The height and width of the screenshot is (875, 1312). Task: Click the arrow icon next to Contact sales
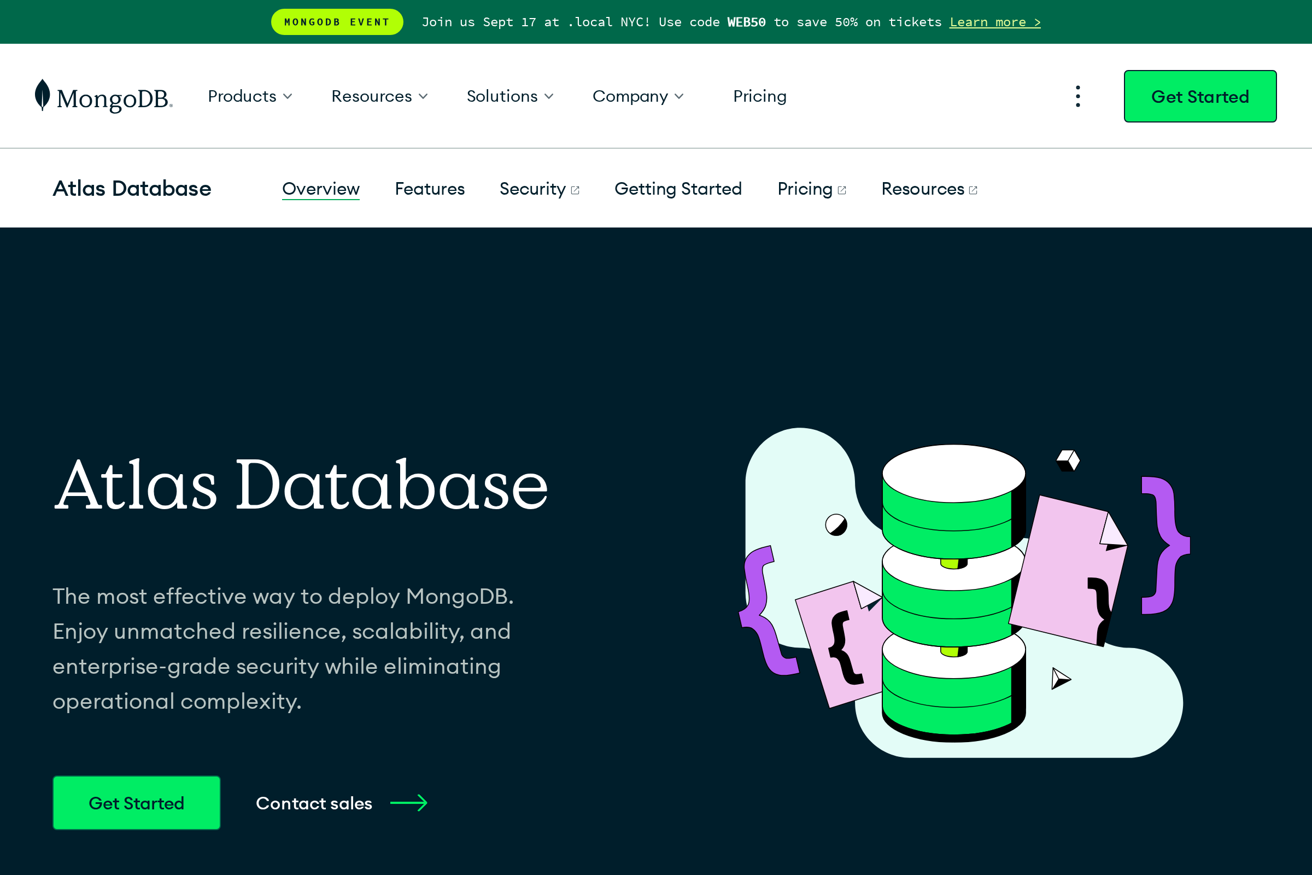point(409,802)
